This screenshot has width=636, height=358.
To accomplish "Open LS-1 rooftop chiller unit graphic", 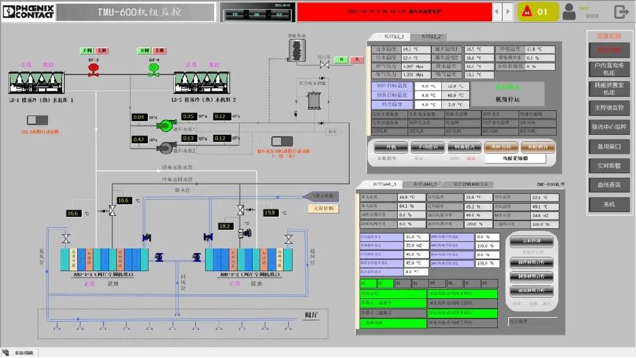I will tap(36, 82).
